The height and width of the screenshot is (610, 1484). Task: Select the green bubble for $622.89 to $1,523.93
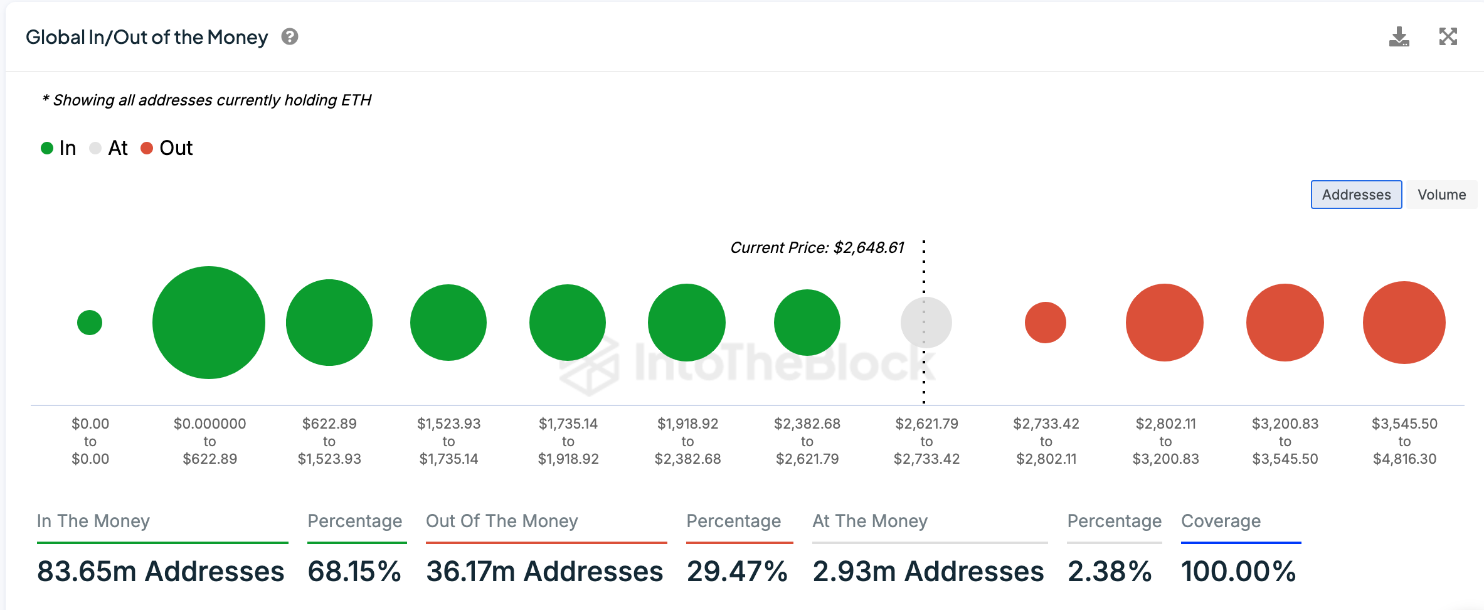tap(329, 323)
